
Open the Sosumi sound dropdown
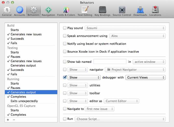click(x=125, y=28)
